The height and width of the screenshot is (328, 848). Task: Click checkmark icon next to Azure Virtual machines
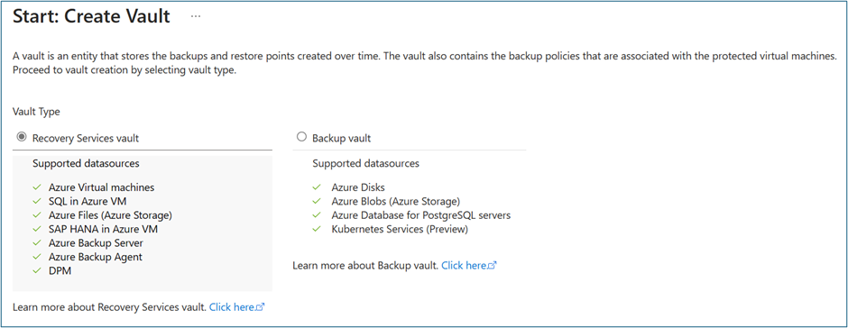[37, 187]
